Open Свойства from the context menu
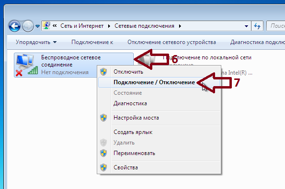This screenshot has width=285, height=189. (x=159, y=167)
